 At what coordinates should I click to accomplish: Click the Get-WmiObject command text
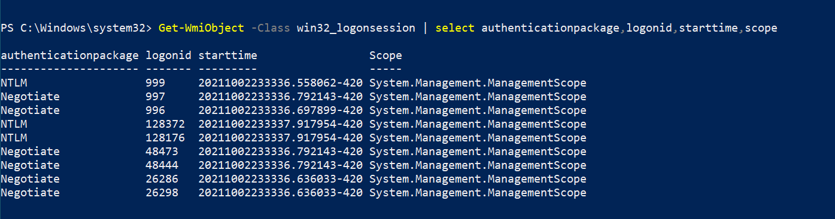(202, 28)
